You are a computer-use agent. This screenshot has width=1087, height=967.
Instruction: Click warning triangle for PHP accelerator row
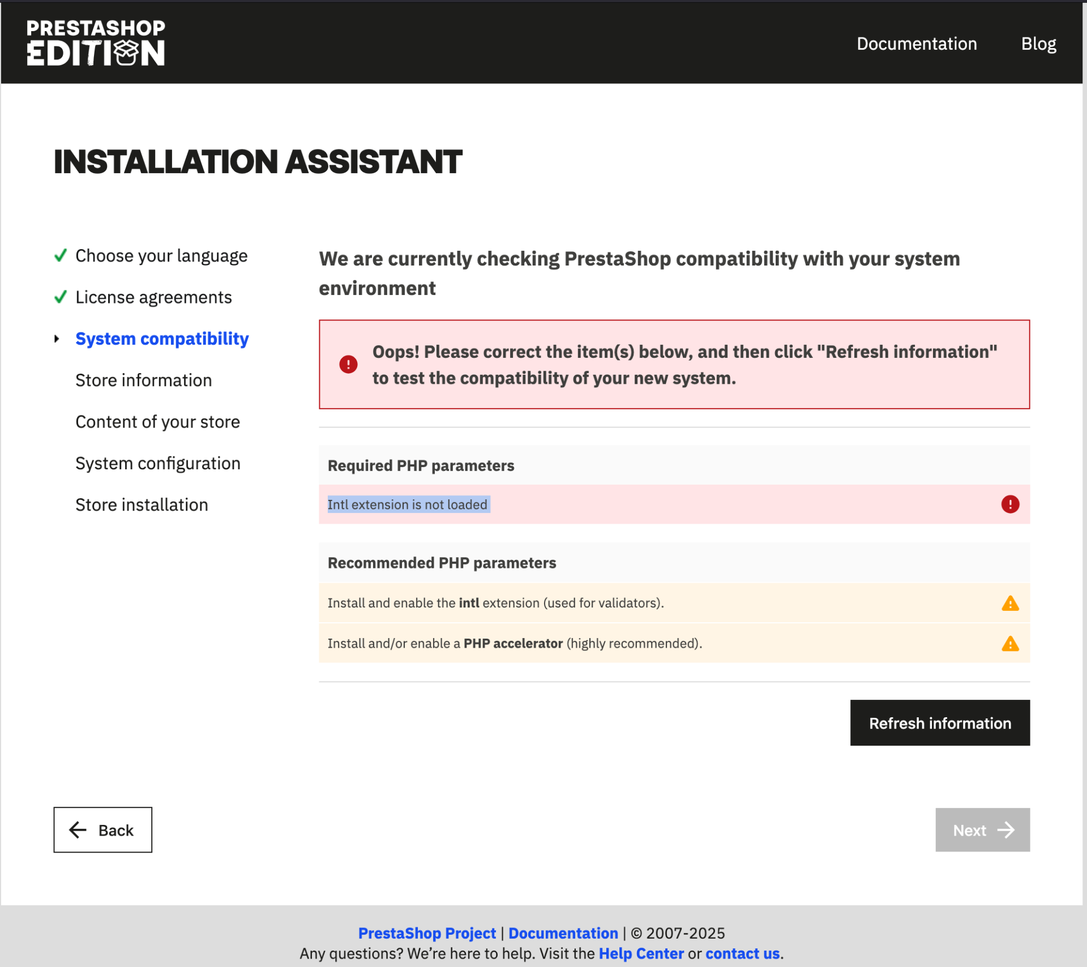tap(1009, 644)
